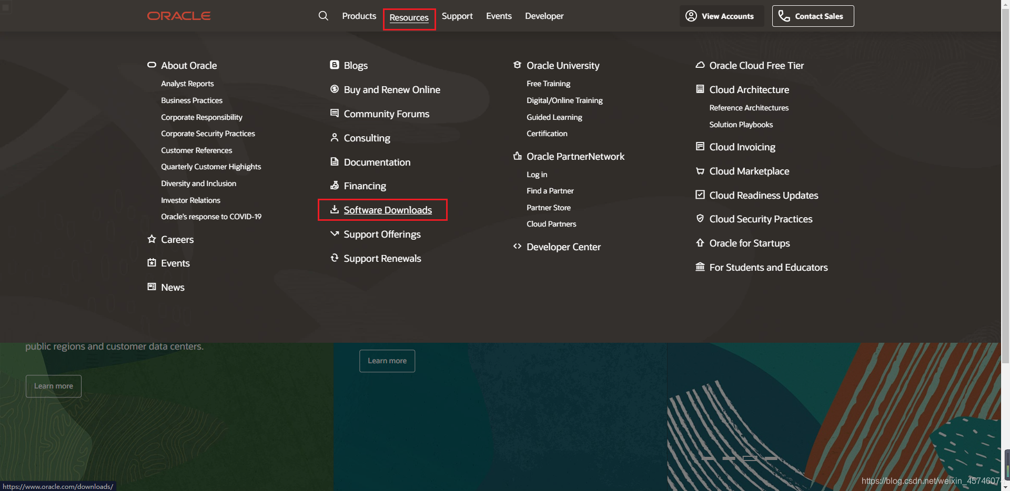Open Business Practices link
Viewport: 1010px width, 491px height.
click(191, 100)
